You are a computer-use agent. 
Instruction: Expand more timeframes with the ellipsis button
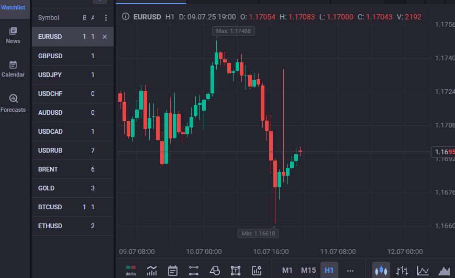[350, 271]
